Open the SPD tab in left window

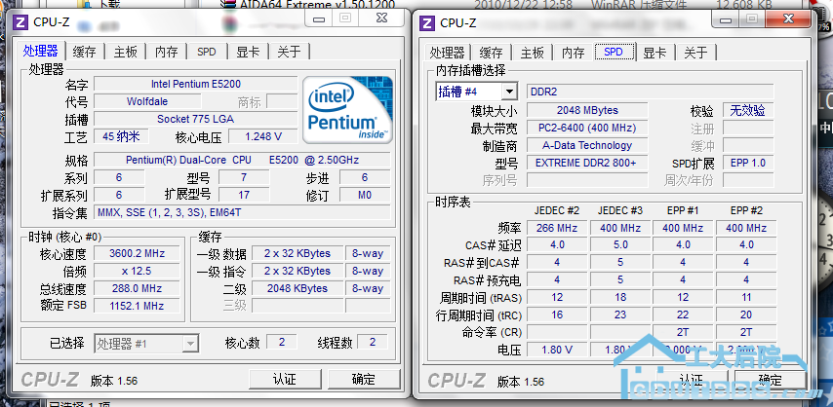point(207,52)
